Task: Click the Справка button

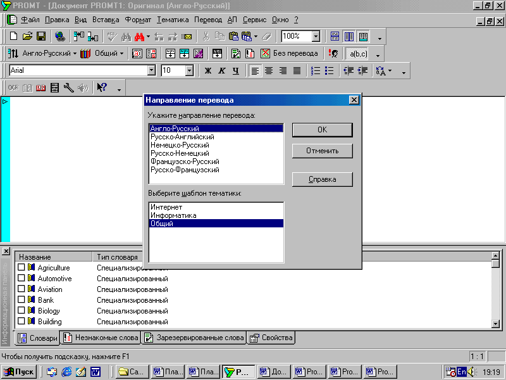Action: click(323, 179)
